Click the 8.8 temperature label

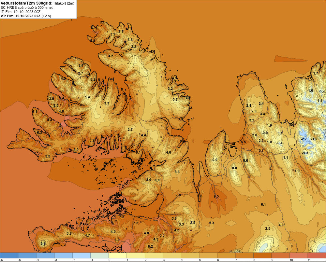click(200, 196)
